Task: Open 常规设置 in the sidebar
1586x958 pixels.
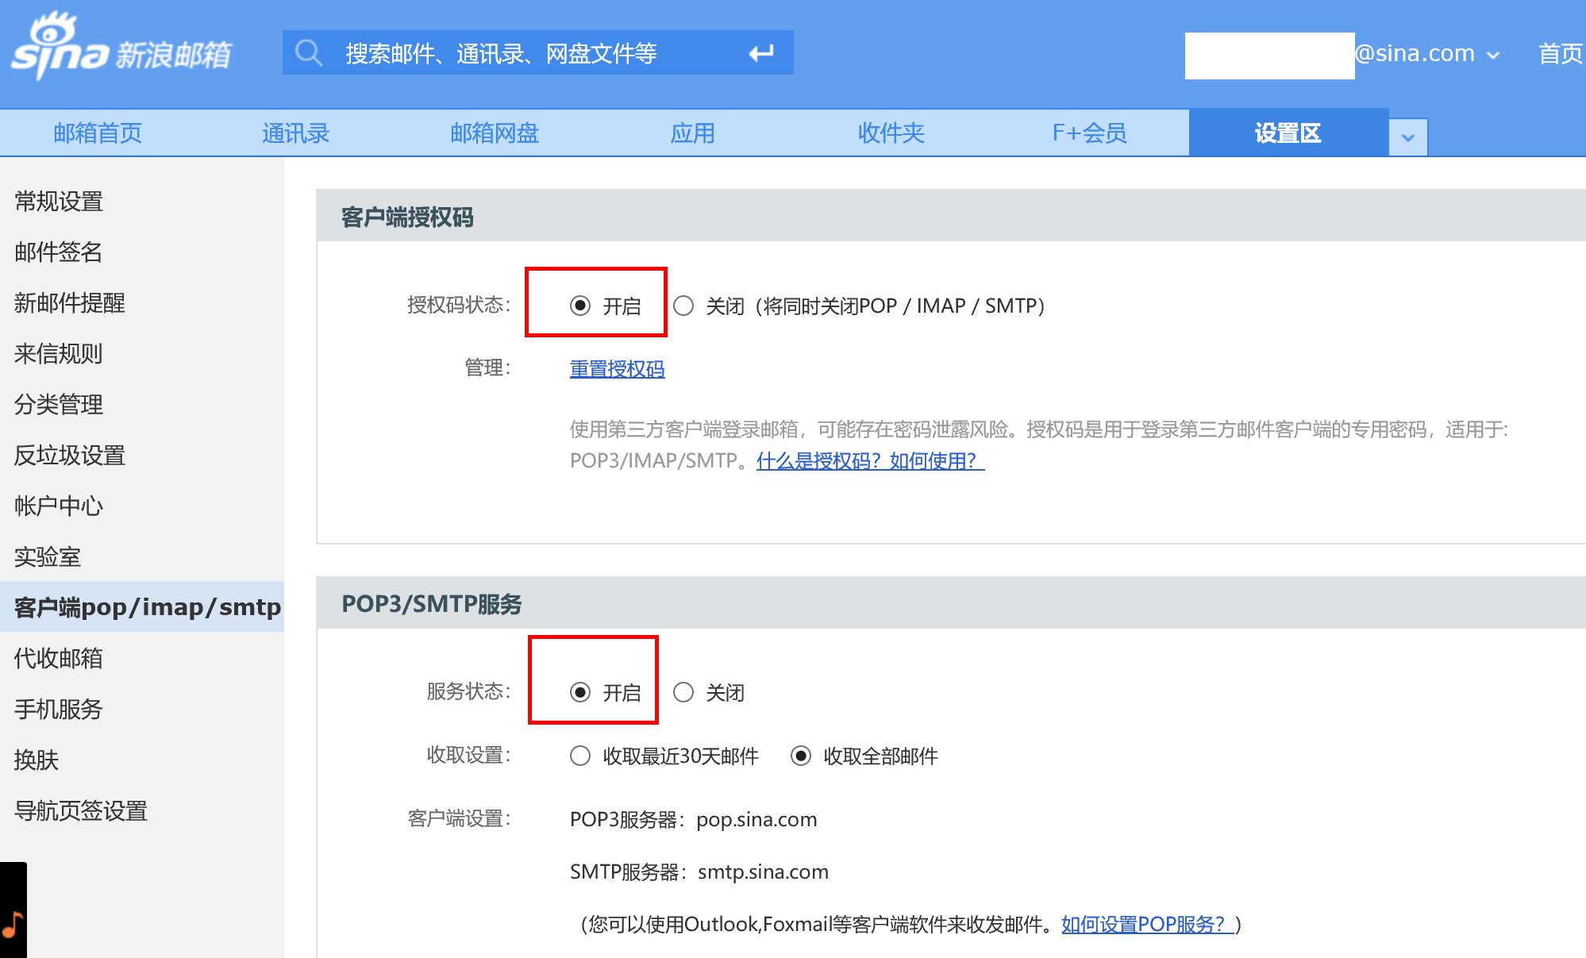Action: pos(59,202)
